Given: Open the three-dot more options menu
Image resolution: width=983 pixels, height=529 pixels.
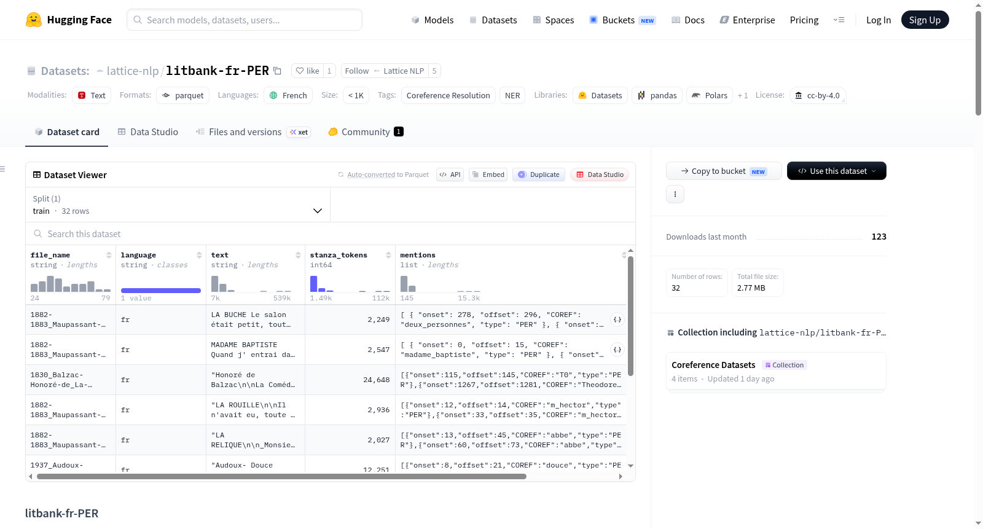Looking at the screenshot, I should coord(675,194).
